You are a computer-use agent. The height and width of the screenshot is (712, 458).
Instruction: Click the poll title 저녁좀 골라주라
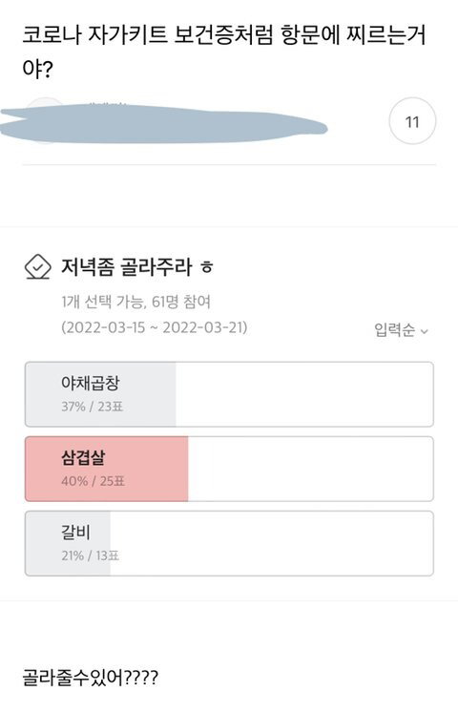pyautogui.click(x=127, y=266)
